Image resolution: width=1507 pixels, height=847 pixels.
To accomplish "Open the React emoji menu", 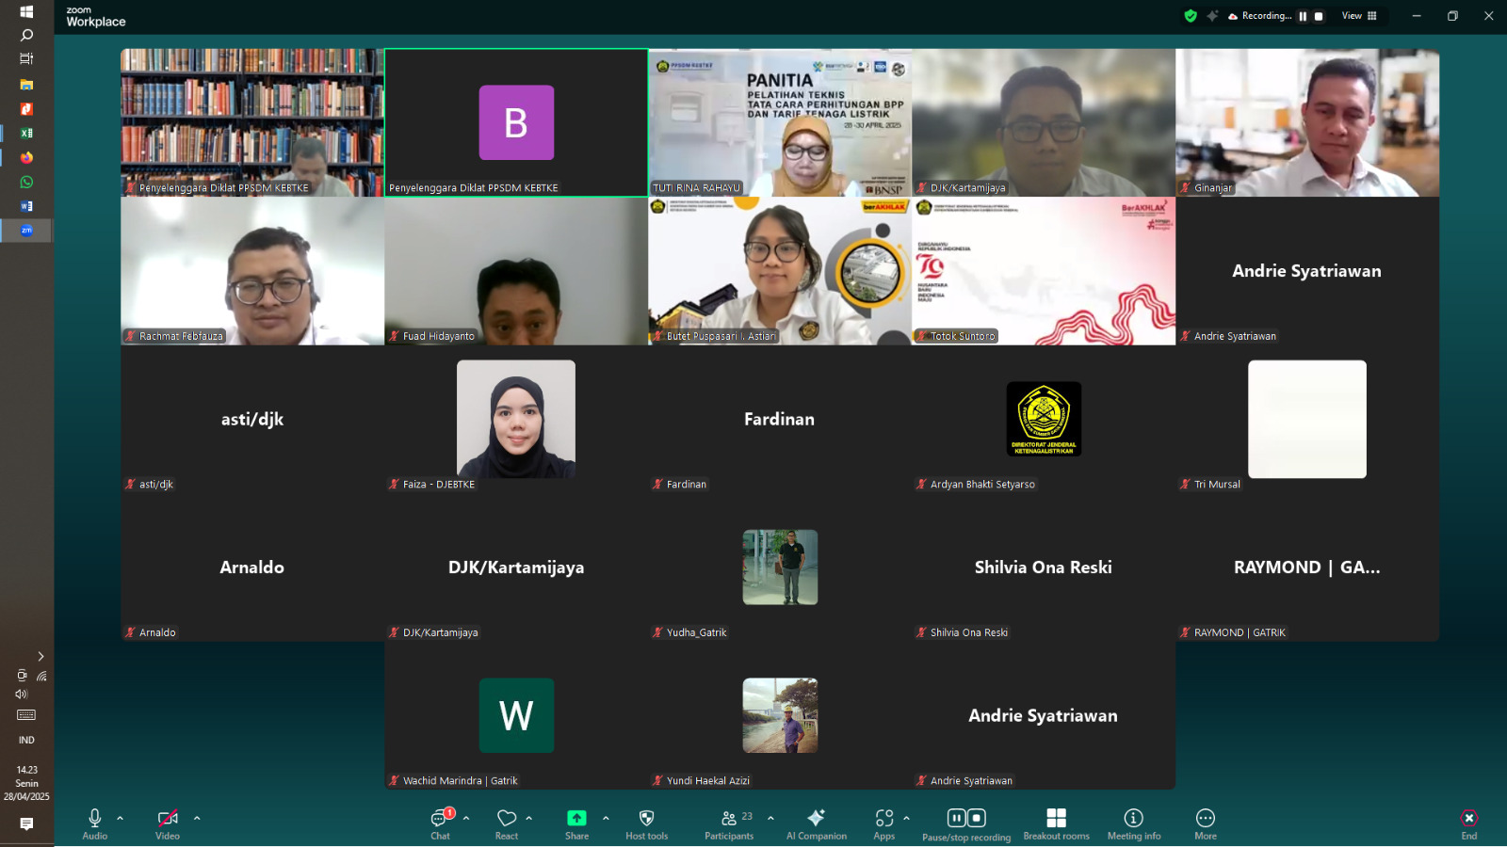I will [x=507, y=823].
